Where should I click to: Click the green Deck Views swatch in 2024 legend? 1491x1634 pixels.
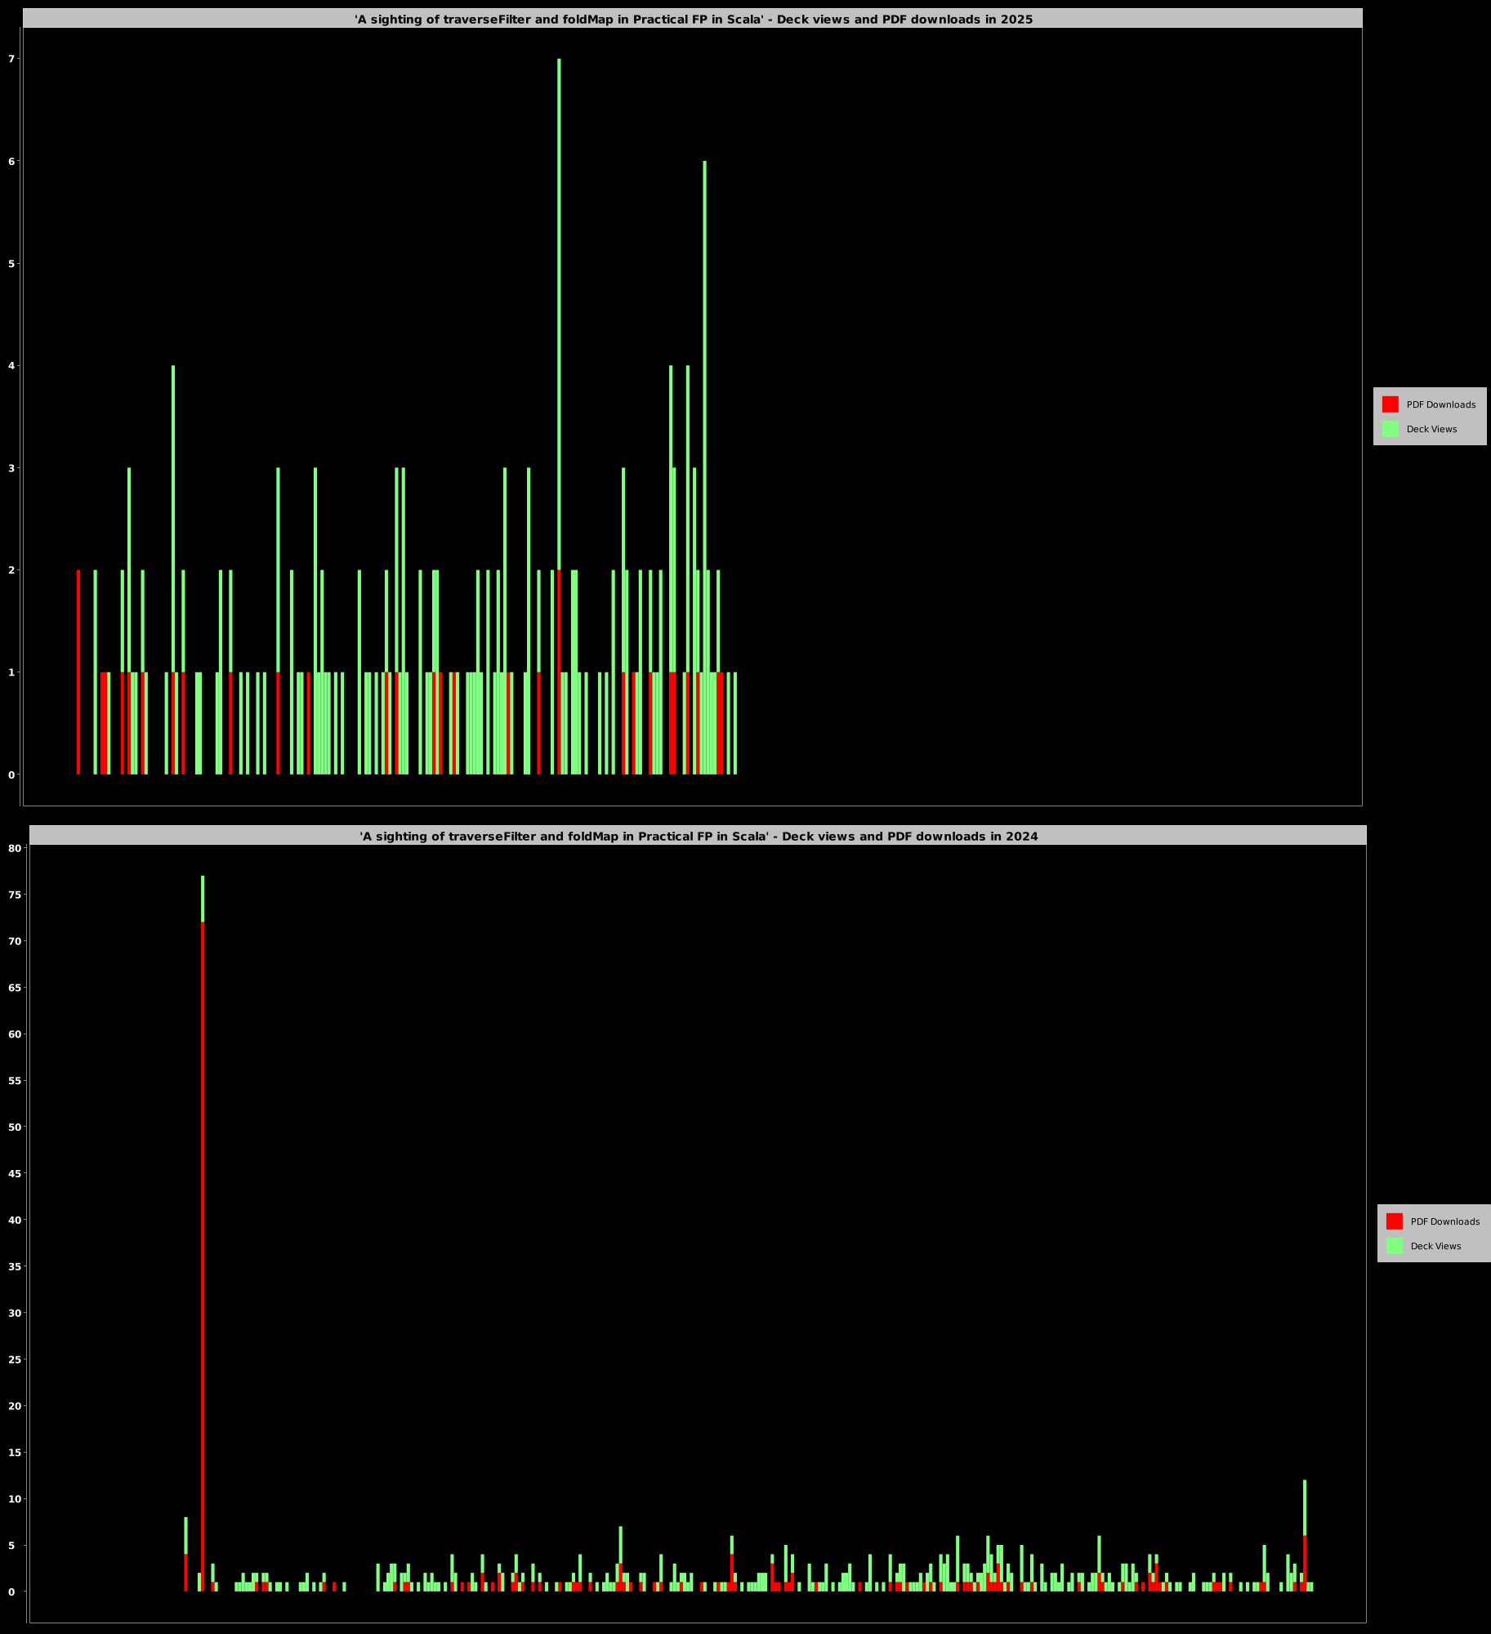pos(1394,1246)
